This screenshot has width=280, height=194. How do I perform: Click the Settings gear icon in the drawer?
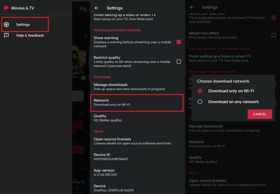pos(6,24)
